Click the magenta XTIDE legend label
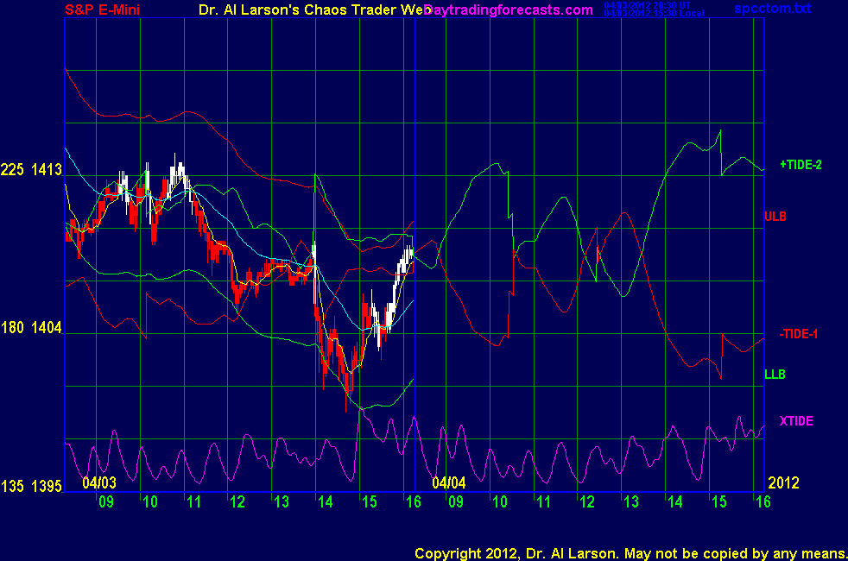The image size is (848, 561). point(796,421)
